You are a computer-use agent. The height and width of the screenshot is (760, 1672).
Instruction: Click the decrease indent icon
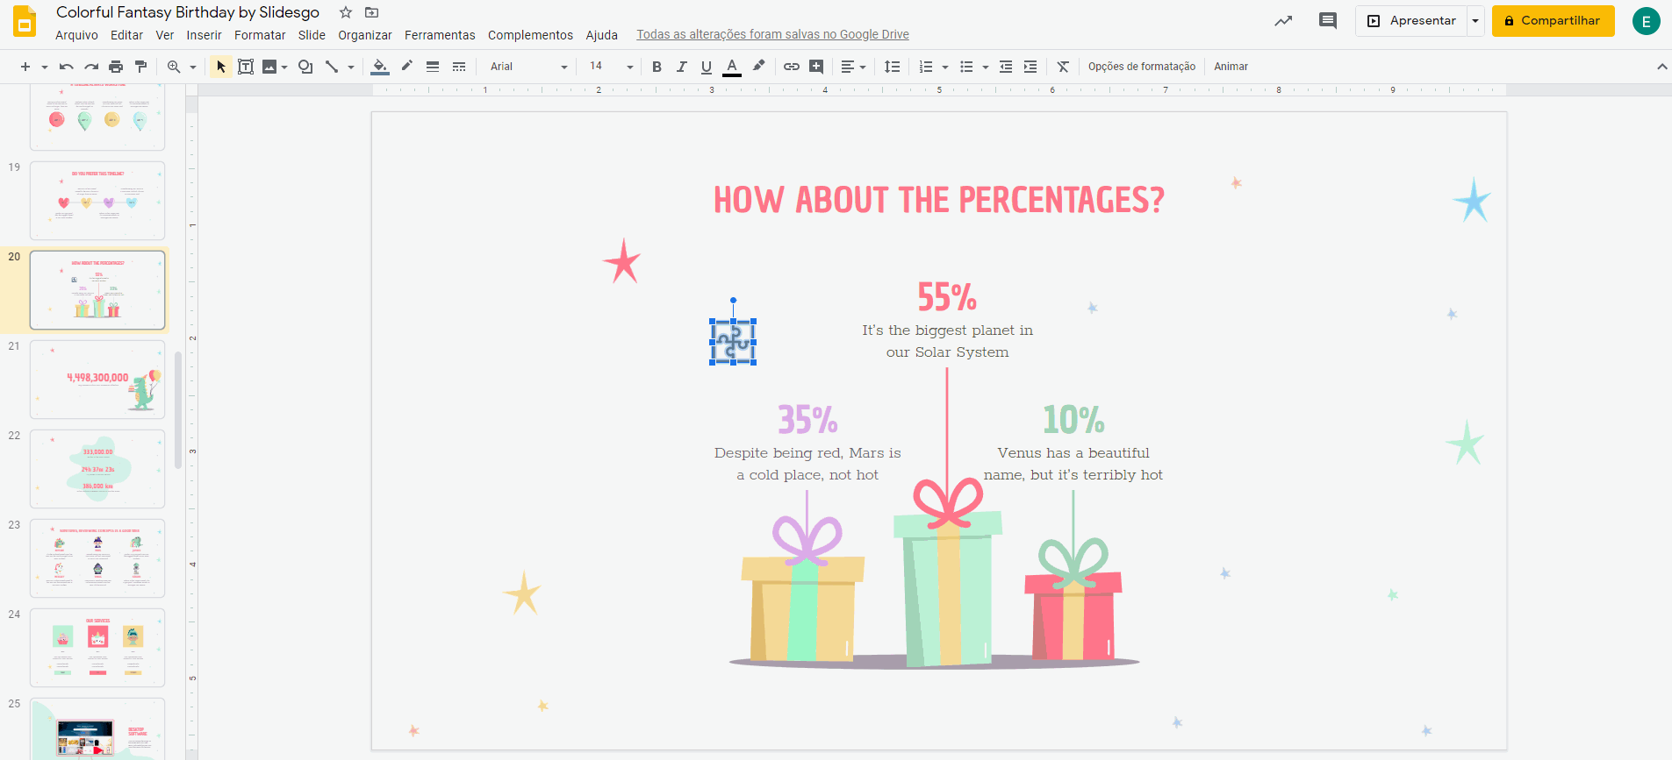click(x=1006, y=67)
